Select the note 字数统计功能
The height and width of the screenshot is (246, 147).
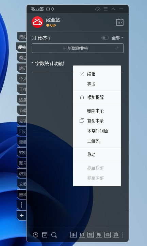coord(49,63)
